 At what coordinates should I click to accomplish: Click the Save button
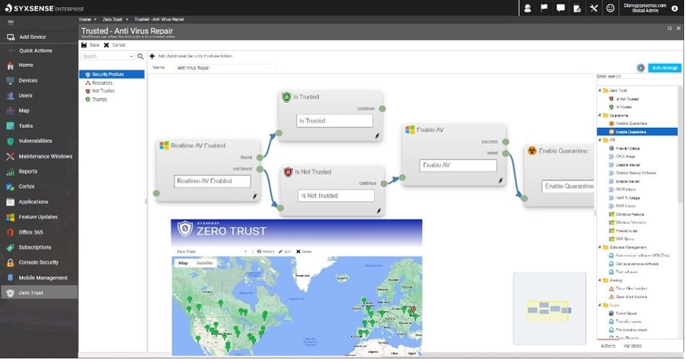click(90, 45)
